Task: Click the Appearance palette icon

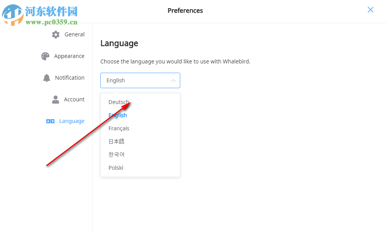Action: click(x=46, y=56)
